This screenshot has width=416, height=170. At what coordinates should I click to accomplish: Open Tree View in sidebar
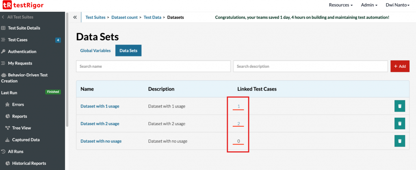coord(21,128)
